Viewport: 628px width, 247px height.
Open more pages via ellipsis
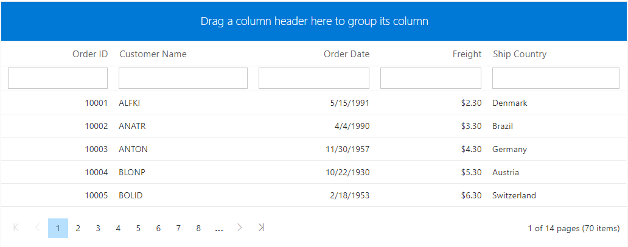click(x=218, y=229)
